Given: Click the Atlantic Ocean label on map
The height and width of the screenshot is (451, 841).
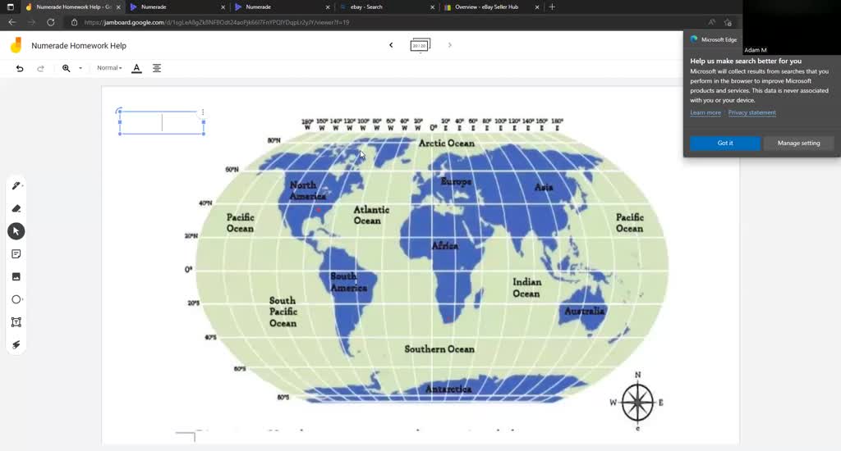Looking at the screenshot, I should 371,215.
